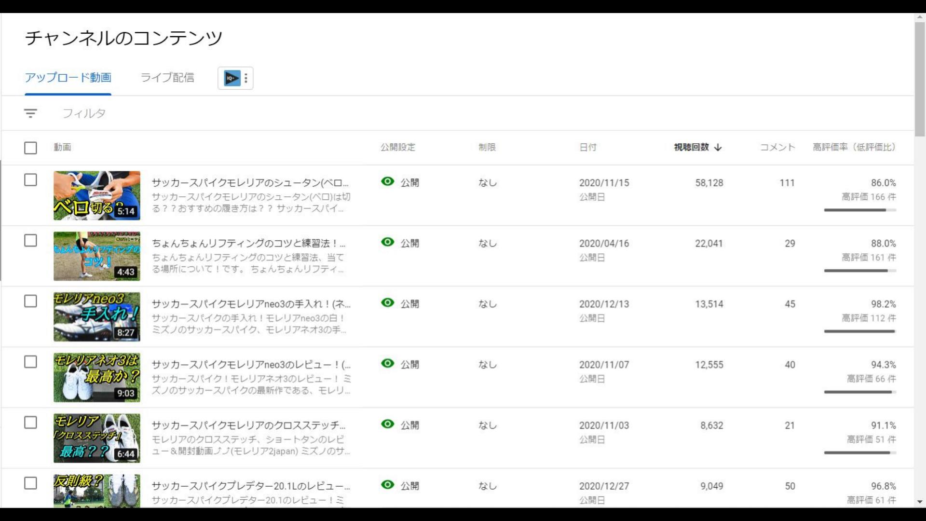Viewport: 926px width, 521px height.
Task: Click the scrollbar down arrow
Action: pos(920,502)
